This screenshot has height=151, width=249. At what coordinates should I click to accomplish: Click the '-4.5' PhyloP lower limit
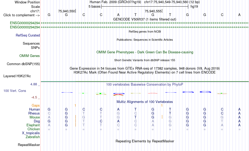pos(34,97)
